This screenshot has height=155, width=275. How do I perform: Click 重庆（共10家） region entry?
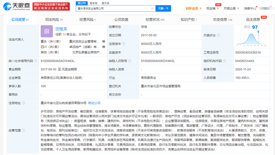[51, 41]
